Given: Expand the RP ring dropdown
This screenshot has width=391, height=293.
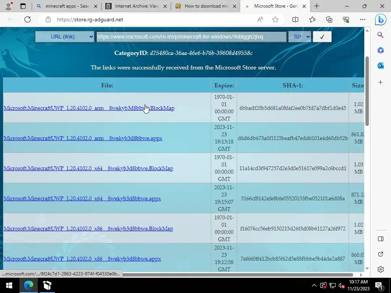Looking at the screenshot, I should tap(299, 37).
